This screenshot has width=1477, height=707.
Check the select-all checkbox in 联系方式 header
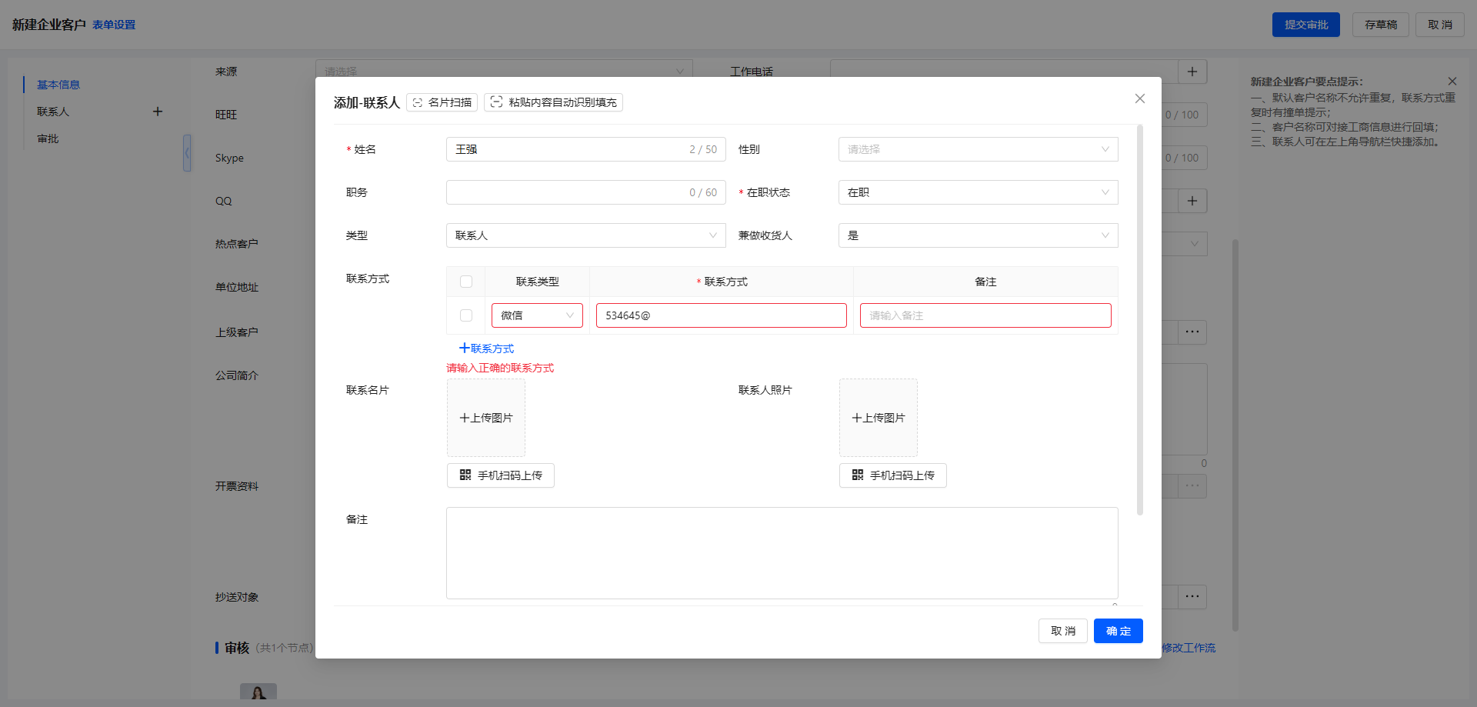click(466, 282)
